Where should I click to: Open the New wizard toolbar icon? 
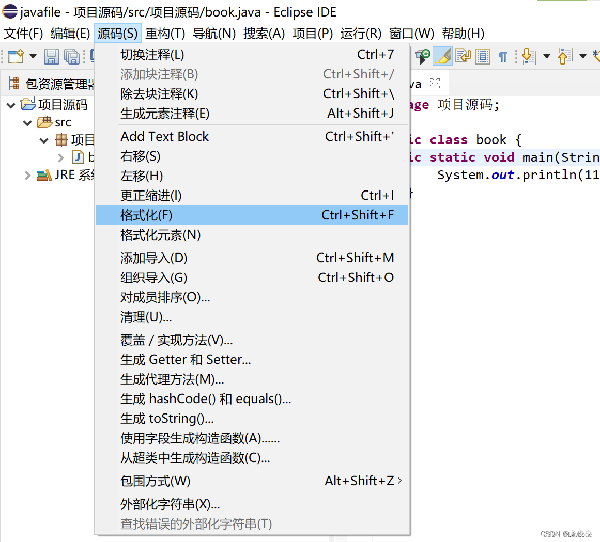coord(14,57)
